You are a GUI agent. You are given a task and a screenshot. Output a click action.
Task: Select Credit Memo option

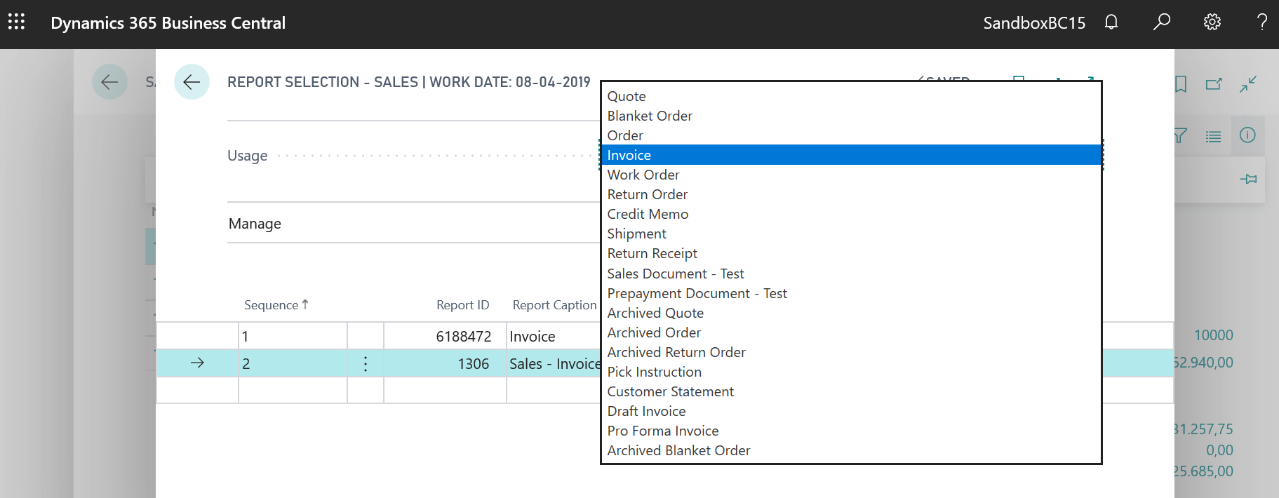[x=851, y=214]
